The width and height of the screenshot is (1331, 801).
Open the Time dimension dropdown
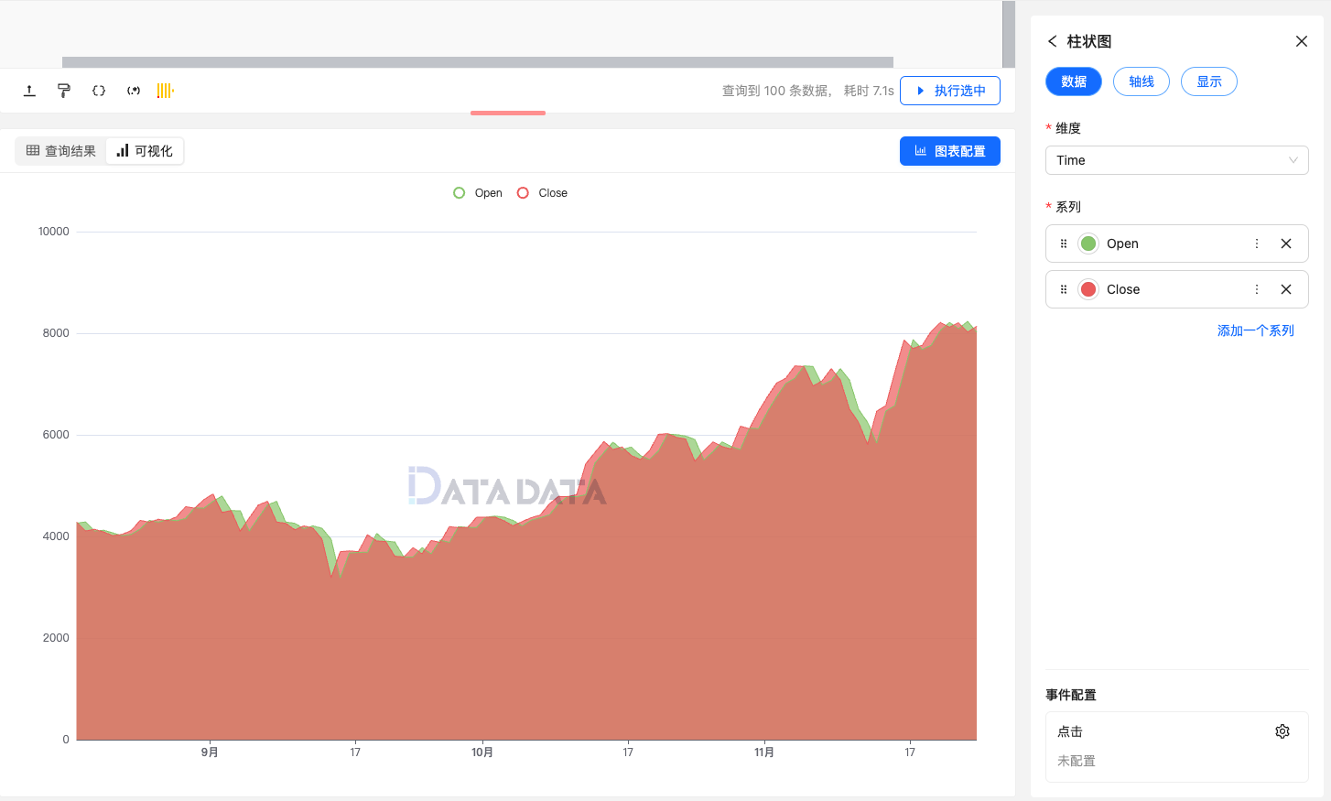(x=1176, y=160)
